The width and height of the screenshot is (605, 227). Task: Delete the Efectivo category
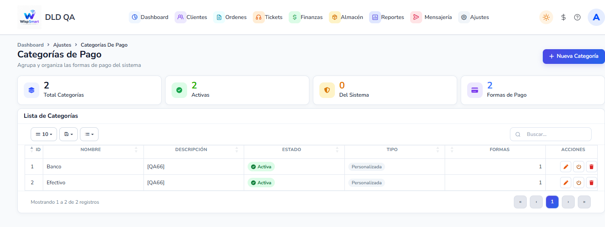click(592, 183)
